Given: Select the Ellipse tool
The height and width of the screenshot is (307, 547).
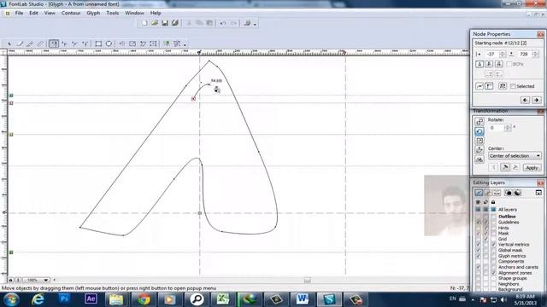Looking at the screenshot, I should 109,43.
